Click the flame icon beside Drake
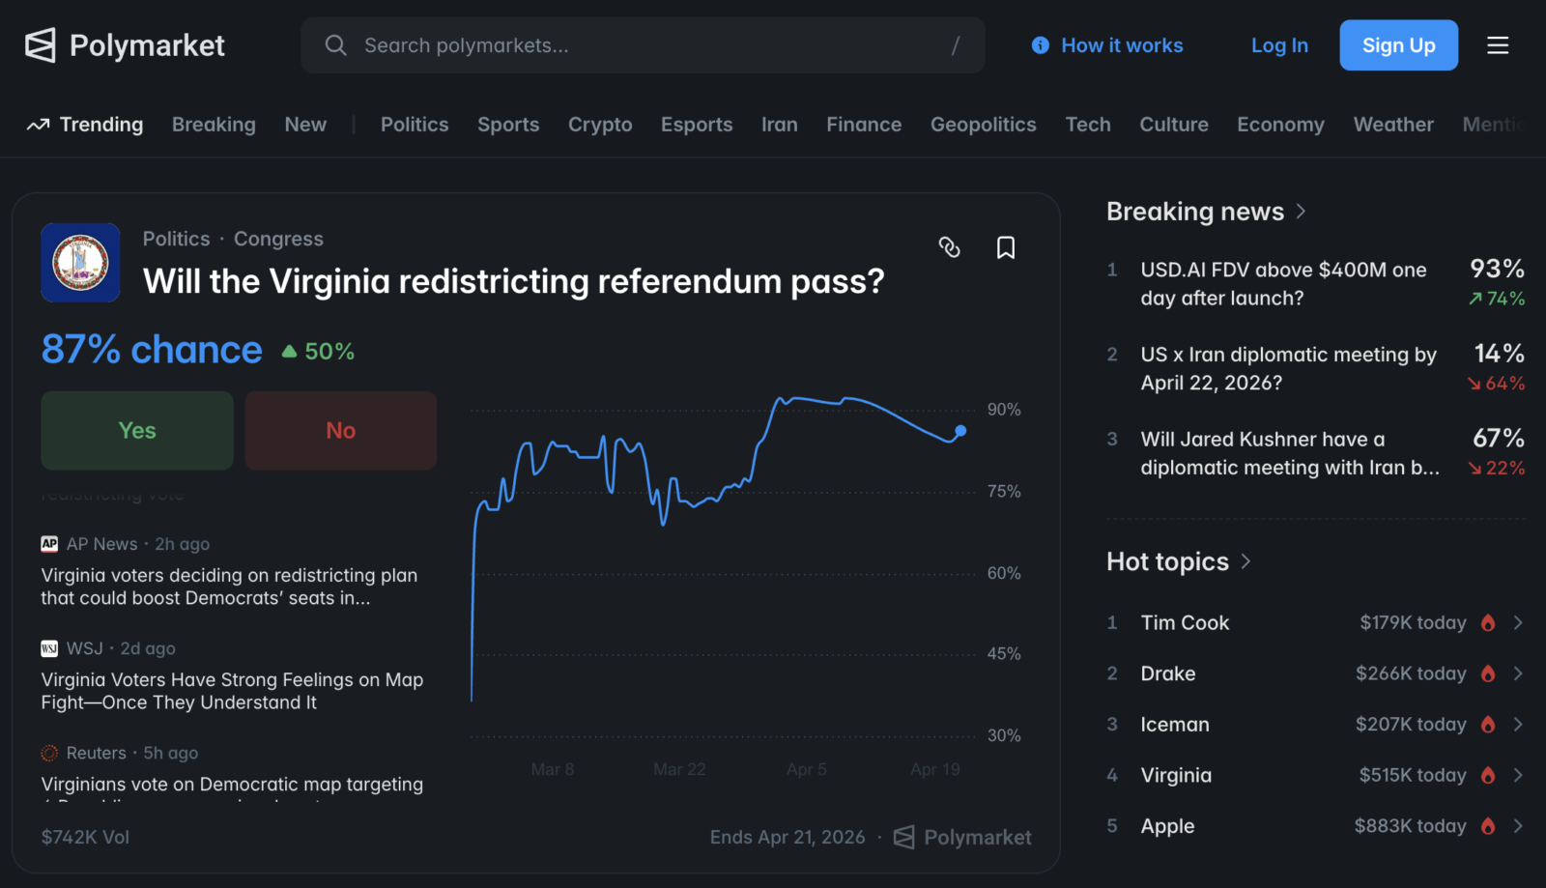Viewport: 1546px width, 888px height. pyautogui.click(x=1488, y=673)
